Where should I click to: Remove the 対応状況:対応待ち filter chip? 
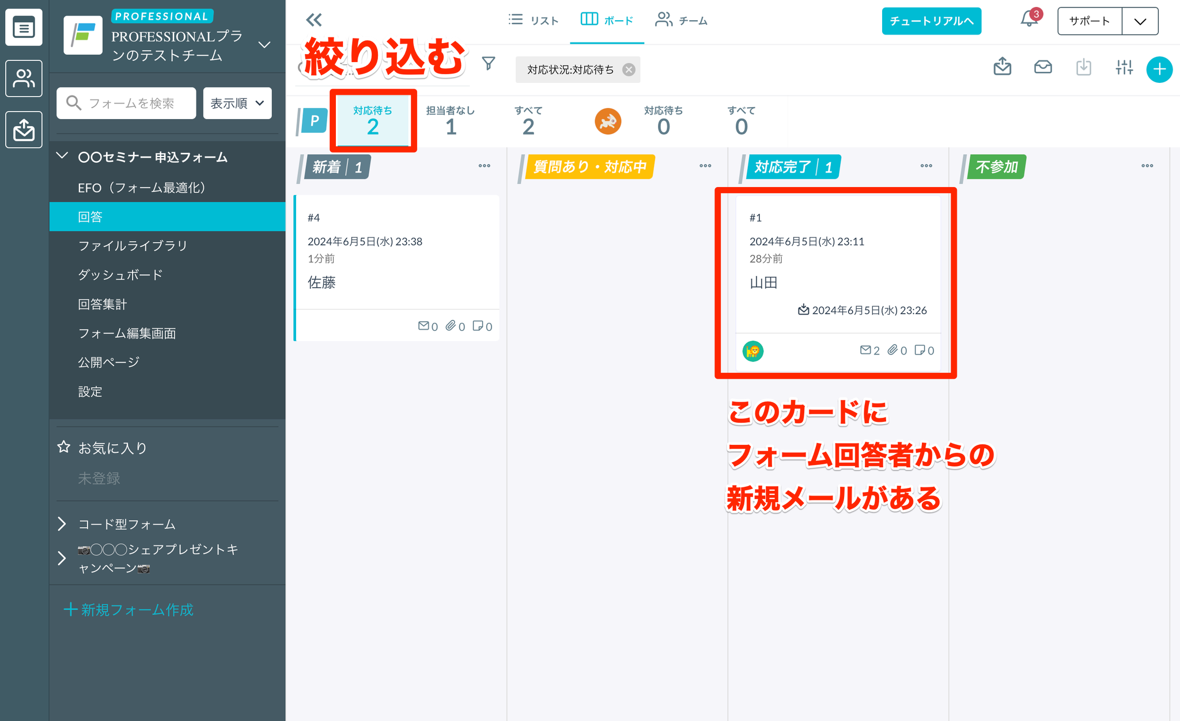click(x=629, y=70)
